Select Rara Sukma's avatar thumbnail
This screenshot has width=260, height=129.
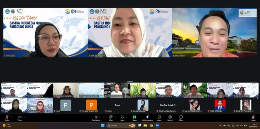pyautogui.click(x=40, y=105)
